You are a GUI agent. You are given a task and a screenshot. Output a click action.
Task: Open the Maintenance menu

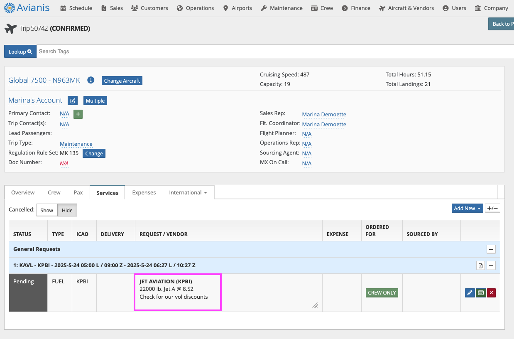pos(281,8)
